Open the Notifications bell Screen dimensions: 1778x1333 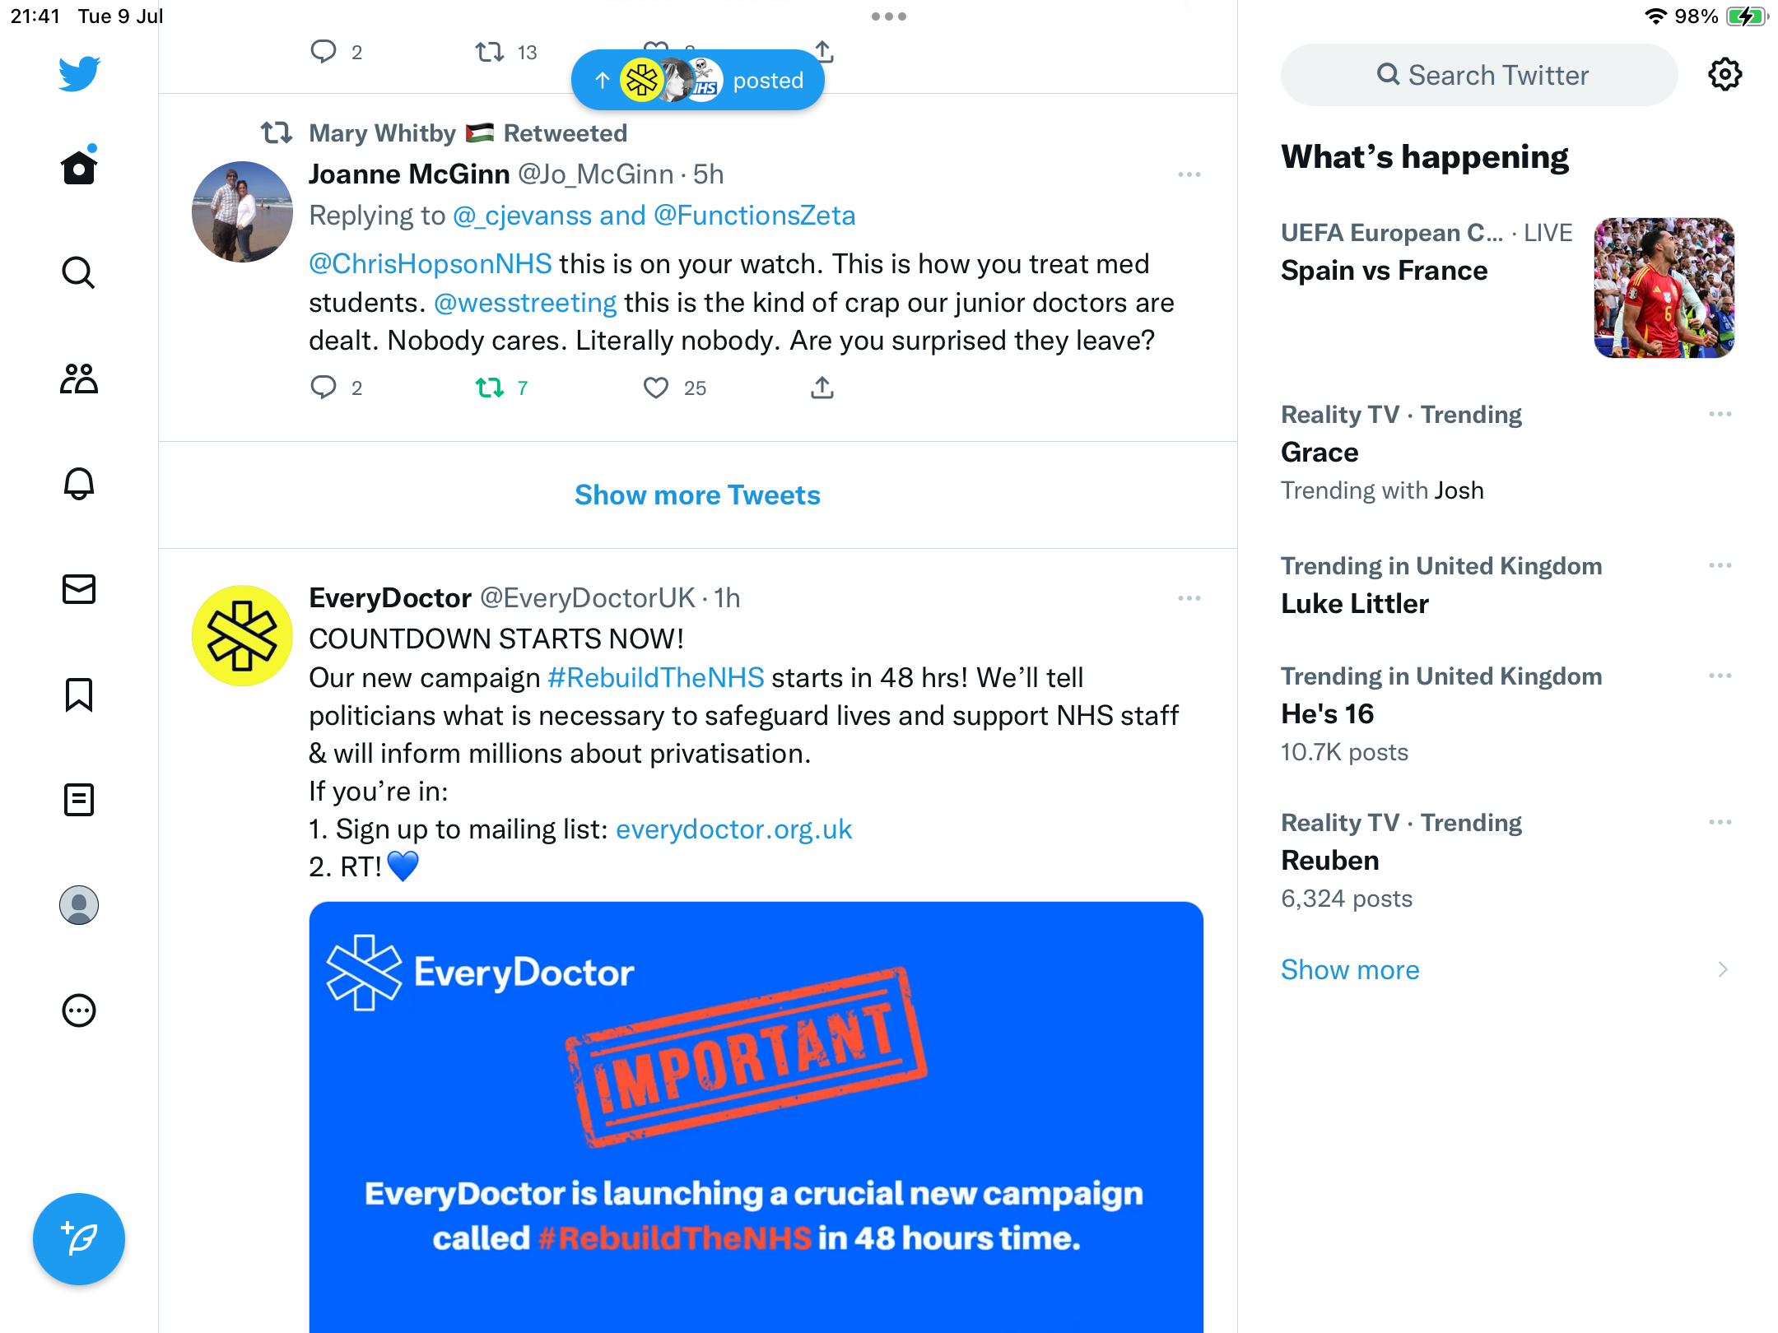[x=79, y=484]
